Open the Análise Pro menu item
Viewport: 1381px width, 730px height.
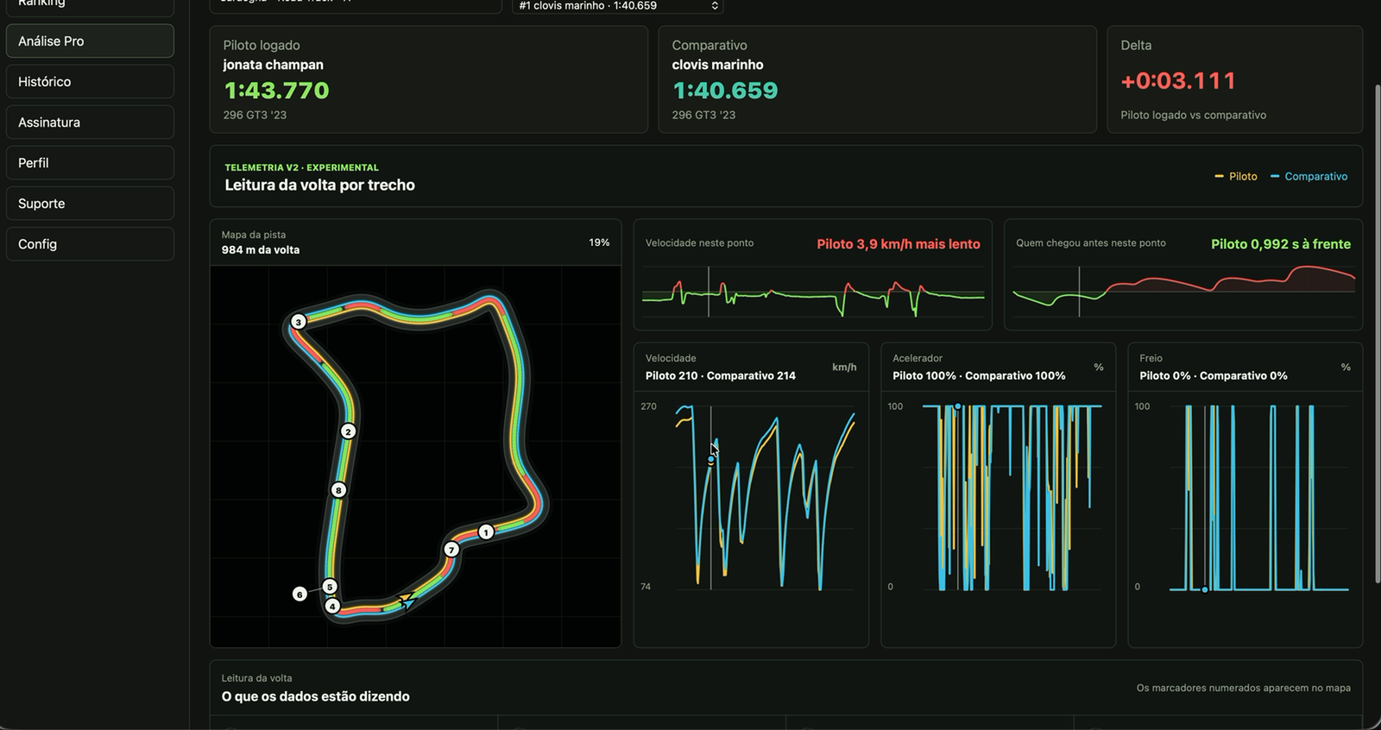pos(90,41)
